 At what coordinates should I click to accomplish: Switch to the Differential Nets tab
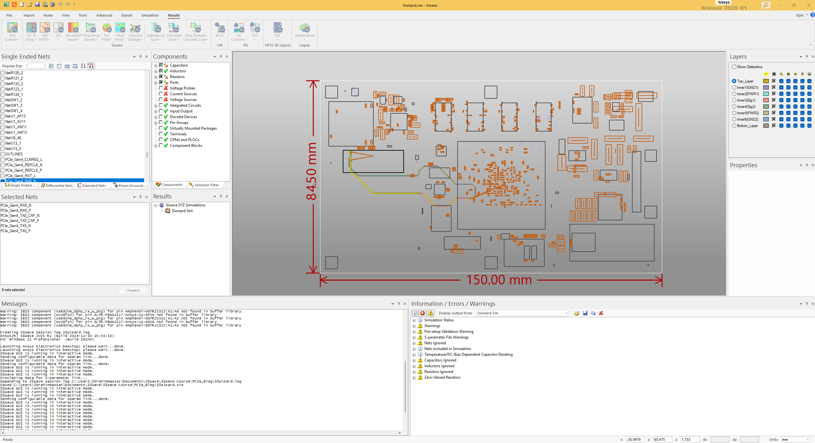(57, 185)
